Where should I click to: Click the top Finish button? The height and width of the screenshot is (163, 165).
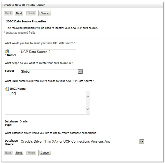(x=31, y=13)
